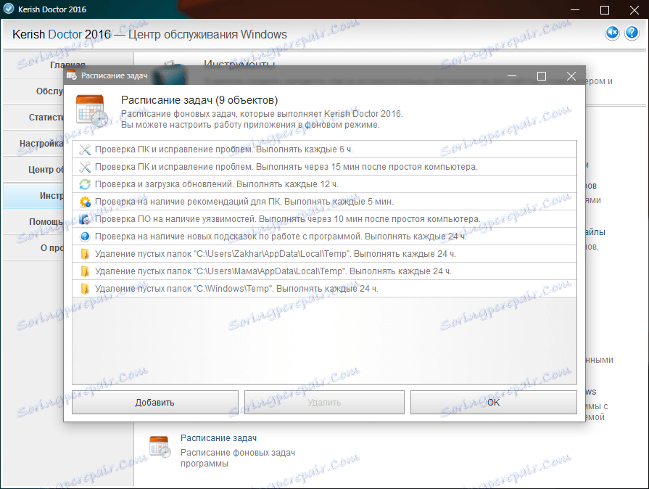Select the empty folder removal task for C:\Windows\Temp
The width and height of the screenshot is (649, 489).
(x=324, y=289)
